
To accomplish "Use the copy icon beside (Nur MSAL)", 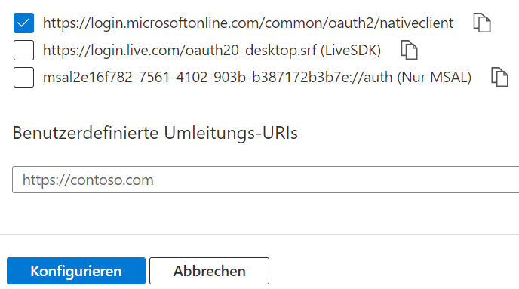I will [499, 77].
